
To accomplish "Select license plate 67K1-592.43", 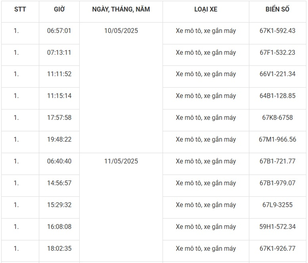I will pos(277,31).
